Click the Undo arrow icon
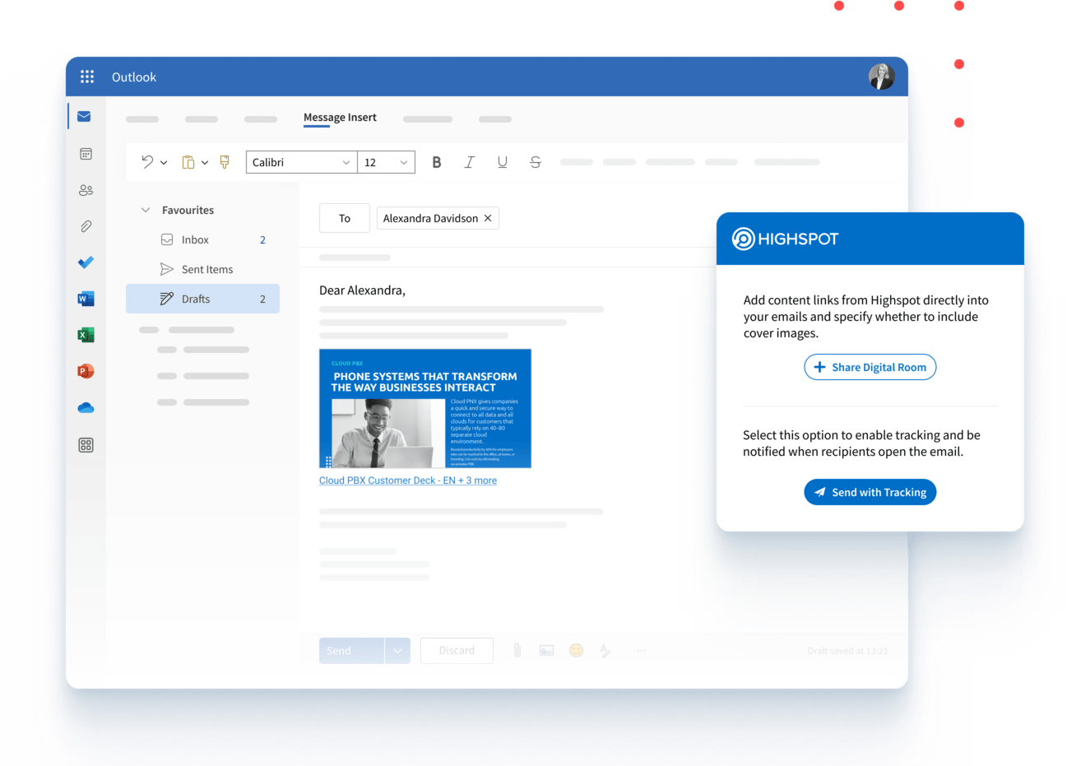 147,162
